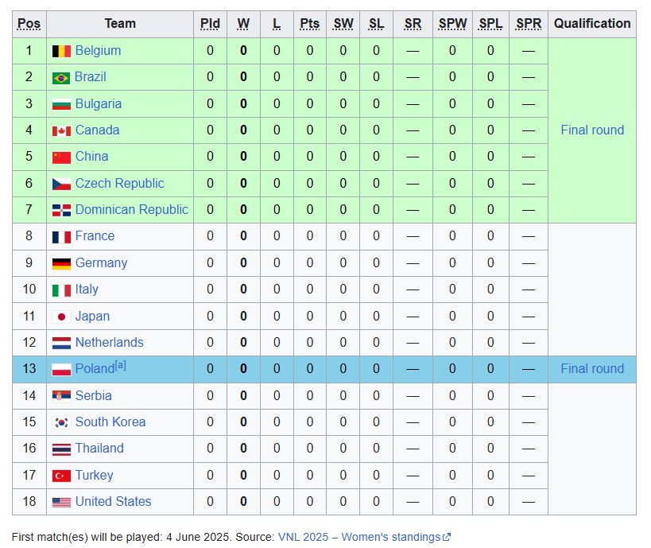This screenshot has width=651, height=548.
Task: Open the Czech Republic team link
Action: click(119, 183)
